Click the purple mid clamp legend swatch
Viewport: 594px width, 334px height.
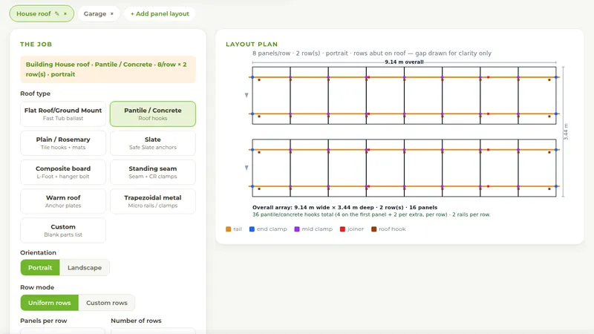tap(297, 229)
